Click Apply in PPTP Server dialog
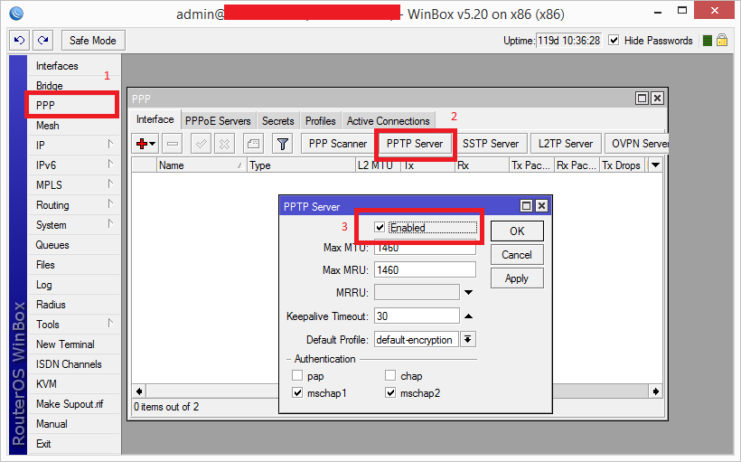Image resolution: width=741 pixels, height=462 pixels. click(517, 278)
